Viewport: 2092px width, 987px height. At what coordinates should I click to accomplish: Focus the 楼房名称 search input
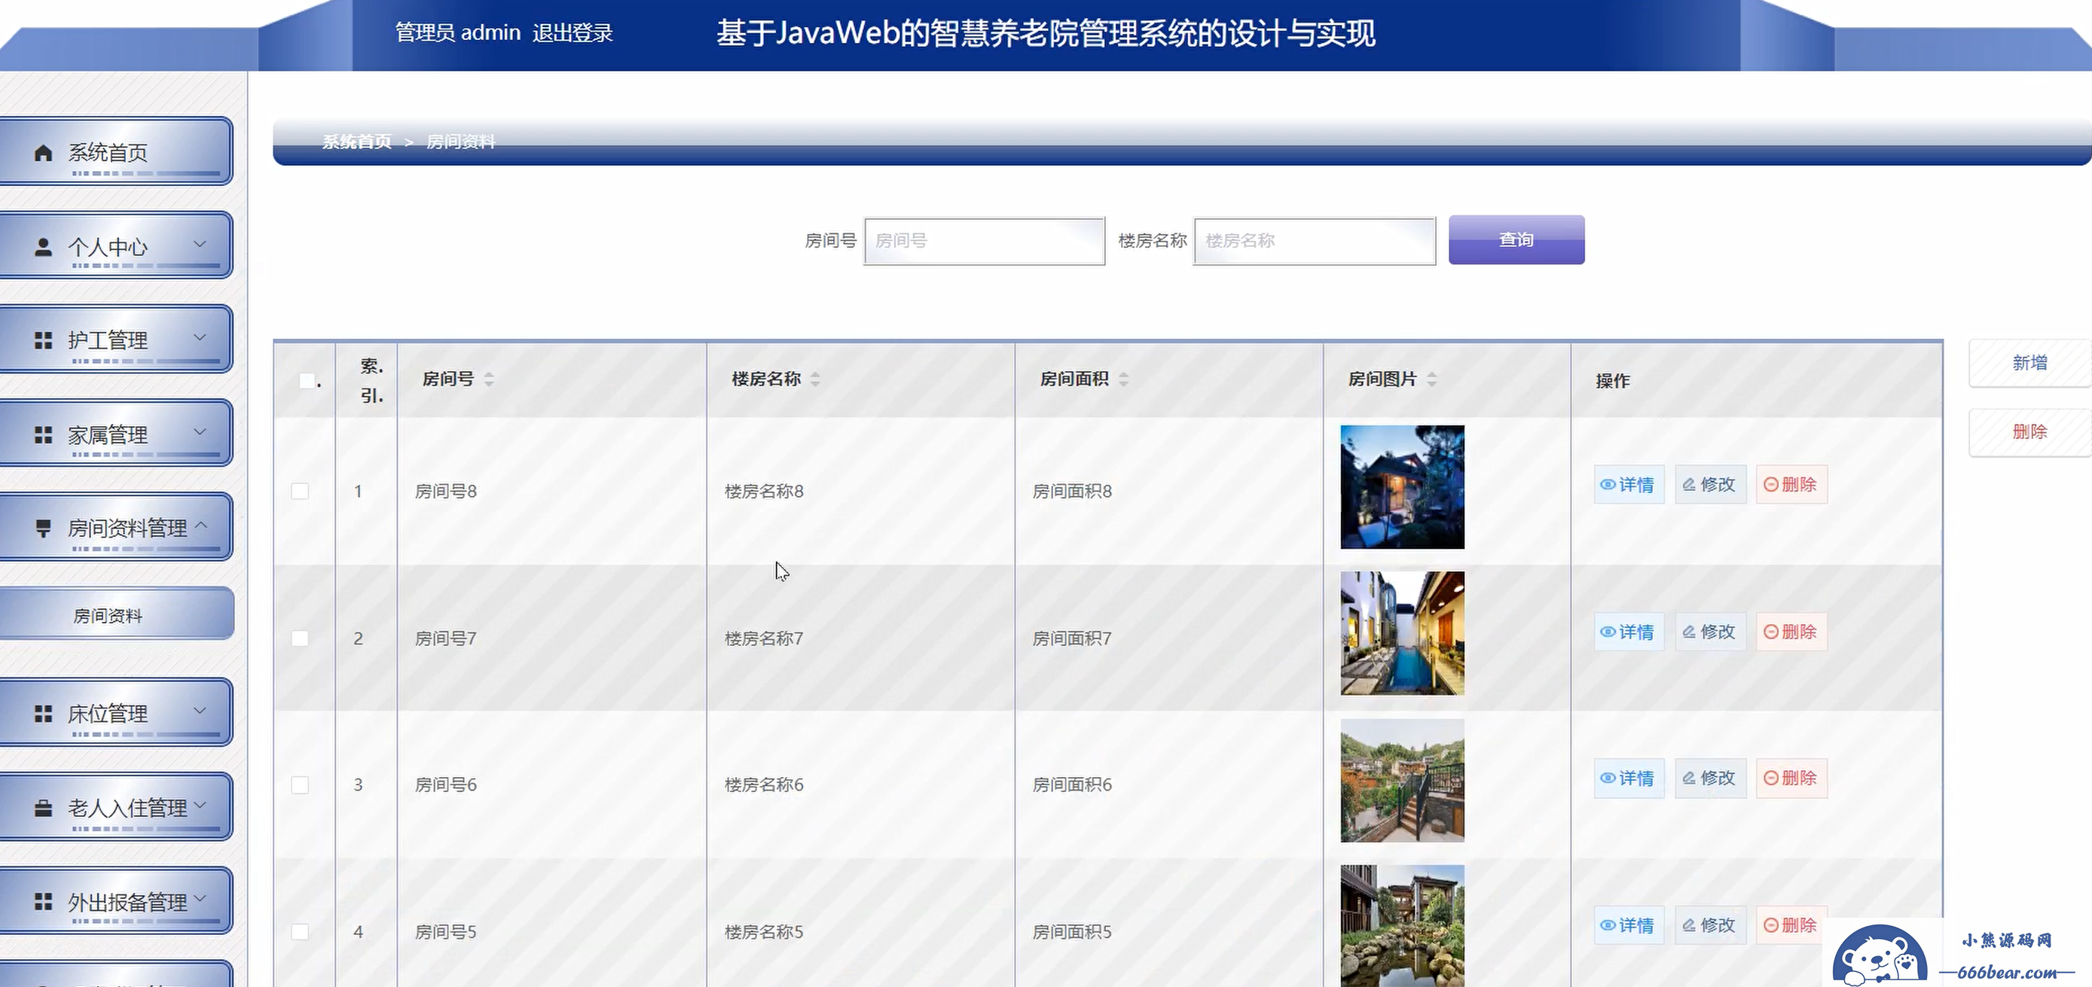tap(1315, 241)
